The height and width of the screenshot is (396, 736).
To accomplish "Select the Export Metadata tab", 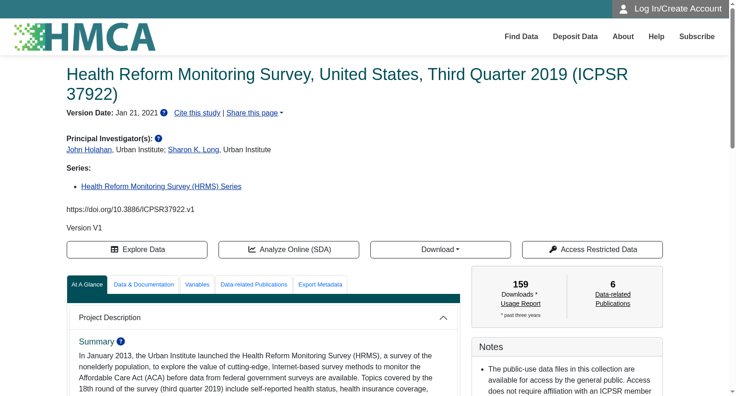I will 321,285.
